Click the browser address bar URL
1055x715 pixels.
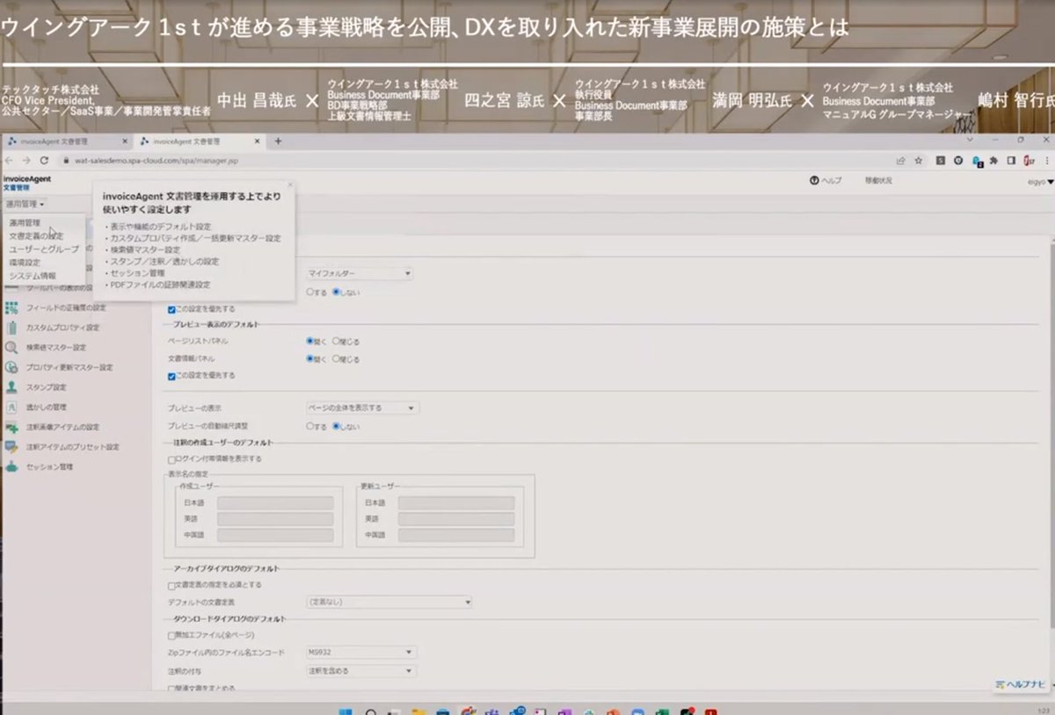point(157,161)
